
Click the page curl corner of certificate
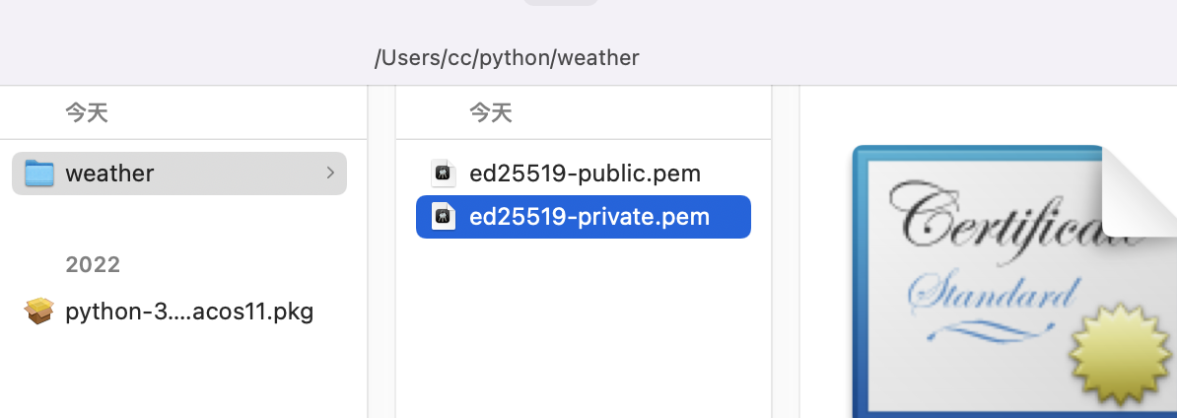(1139, 194)
